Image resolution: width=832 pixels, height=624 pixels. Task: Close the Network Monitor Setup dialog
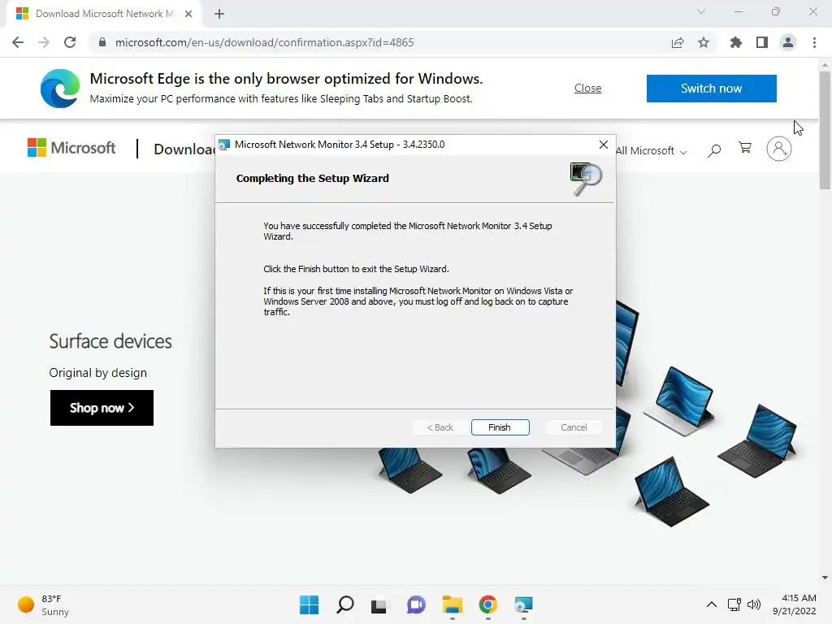click(604, 145)
